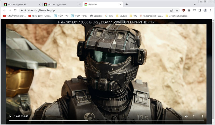The width and height of the screenshot is (215, 125).
Task: Open a new browser tab
Action: 127,4
